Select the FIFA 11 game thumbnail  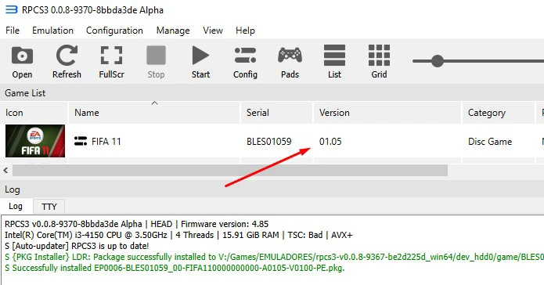click(x=35, y=141)
